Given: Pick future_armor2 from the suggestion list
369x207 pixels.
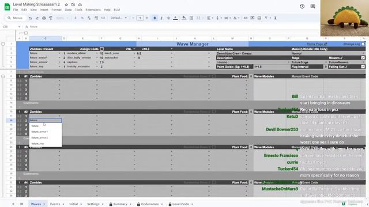Looking at the screenshot, I should point(46,137).
